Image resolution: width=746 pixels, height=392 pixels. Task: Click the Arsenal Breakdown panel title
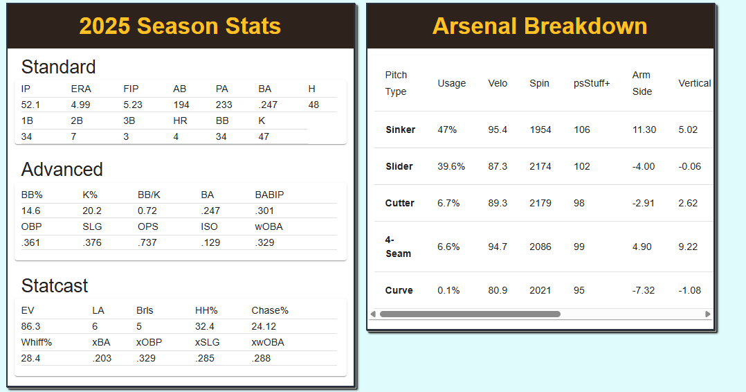pyautogui.click(x=540, y=26)
